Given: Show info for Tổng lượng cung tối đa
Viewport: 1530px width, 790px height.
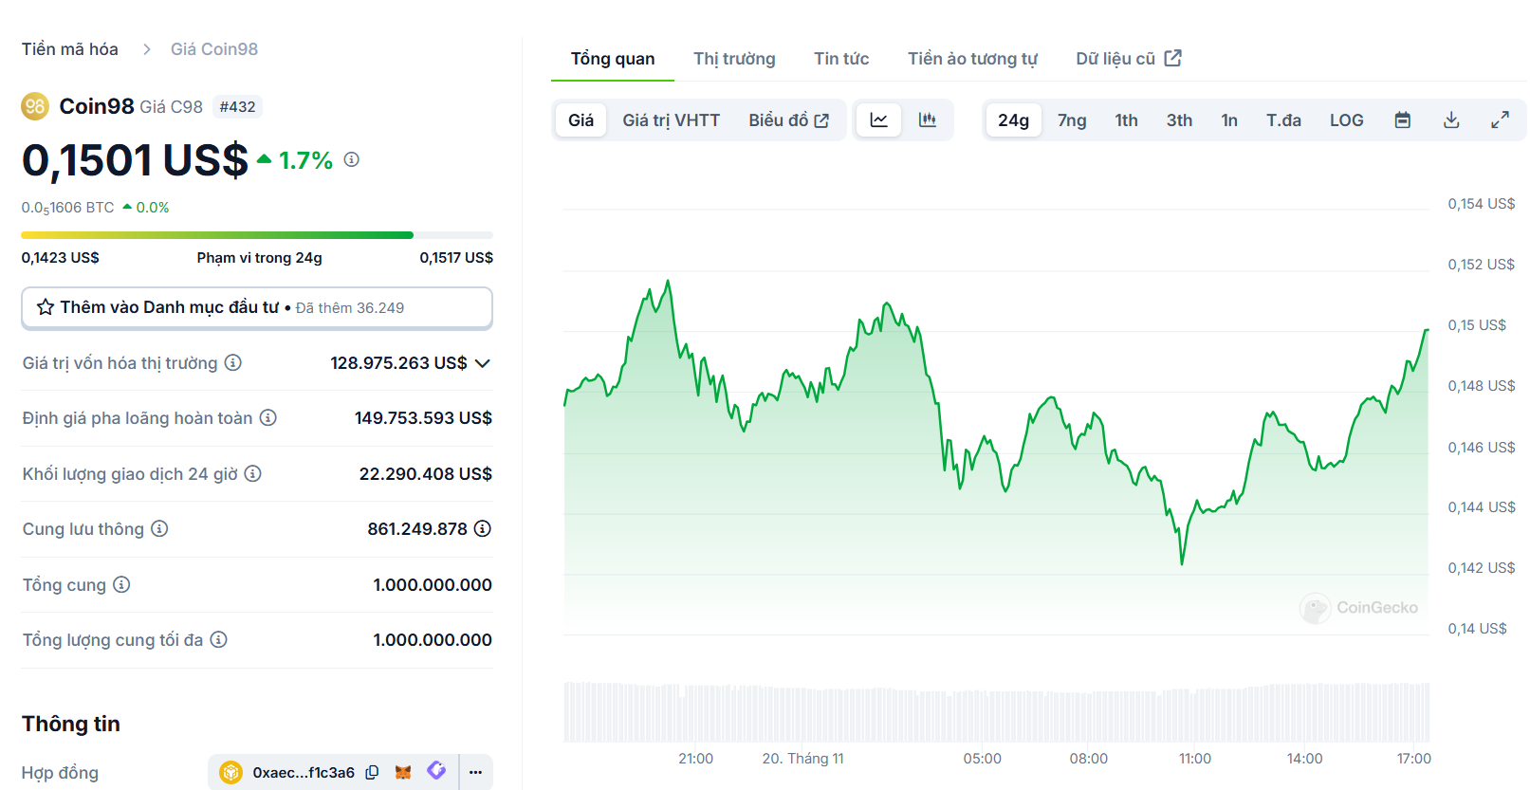Looking at the screenshot, I should click(x=219, y=639).
